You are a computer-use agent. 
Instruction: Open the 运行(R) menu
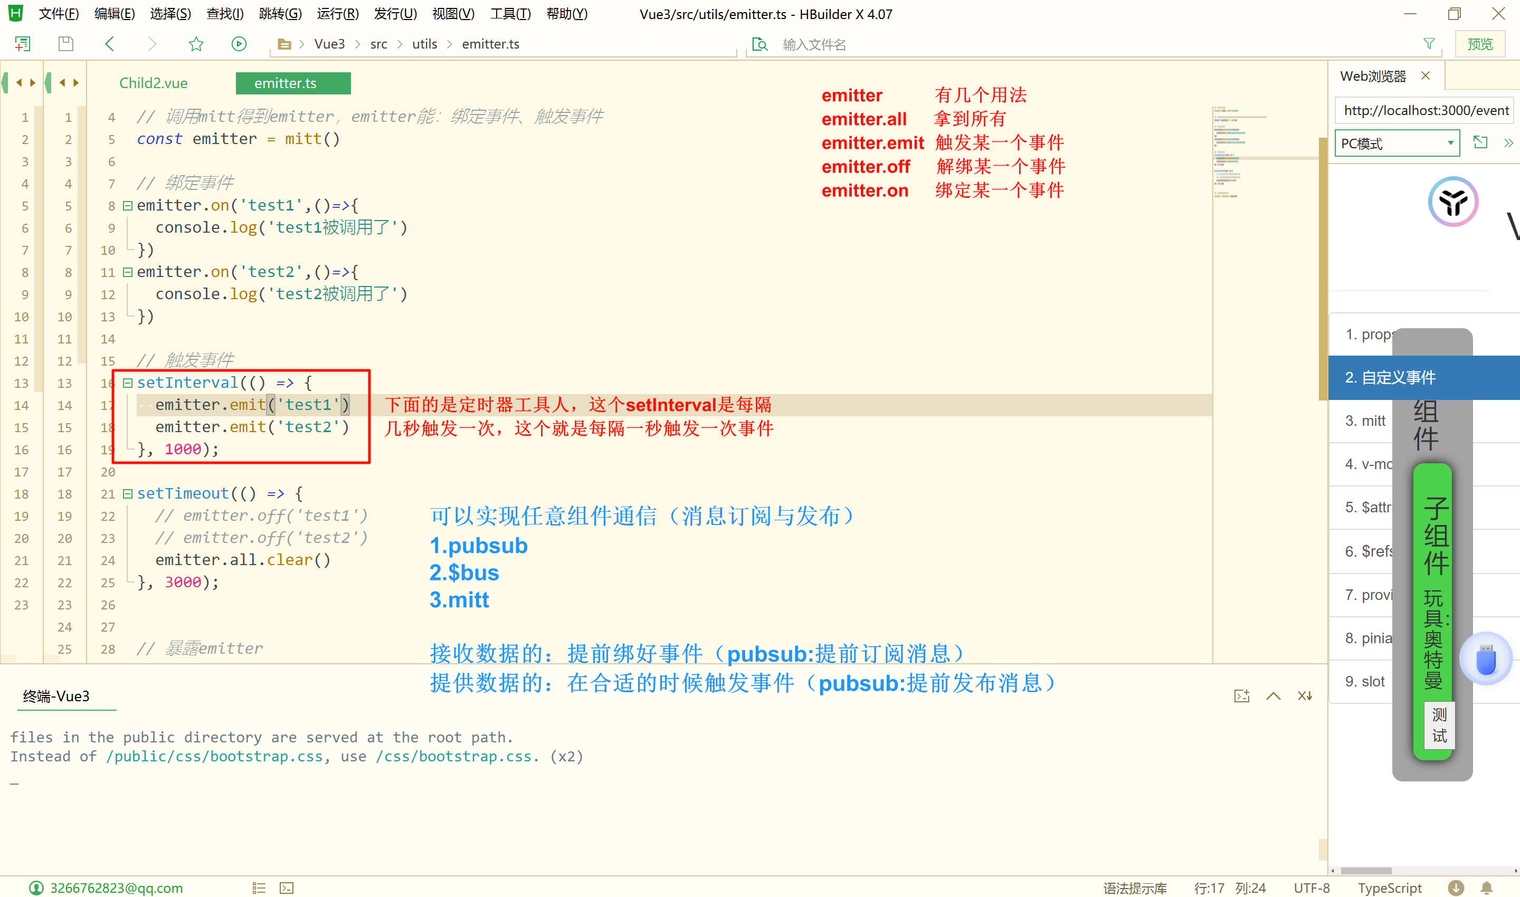pyautogui.click(x=337, y=13)
